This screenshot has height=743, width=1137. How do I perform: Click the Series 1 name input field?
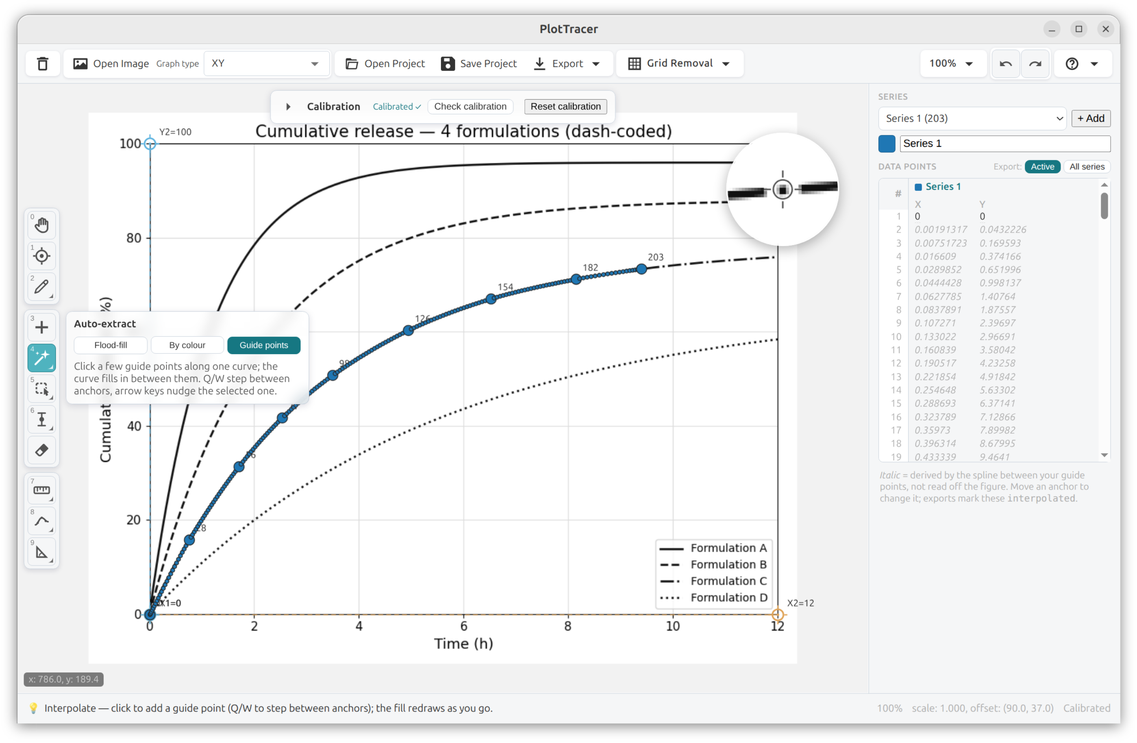point(1005,144)
